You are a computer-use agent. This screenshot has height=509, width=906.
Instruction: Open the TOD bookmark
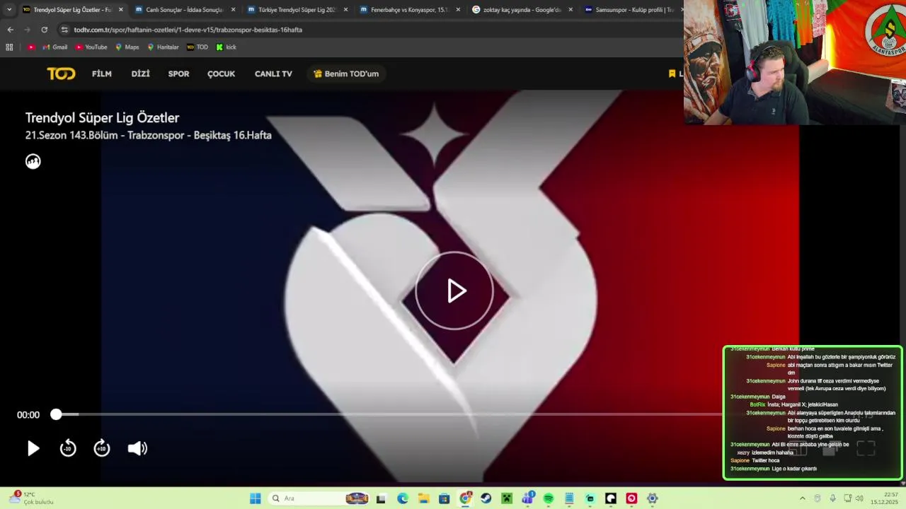[197, 47]
